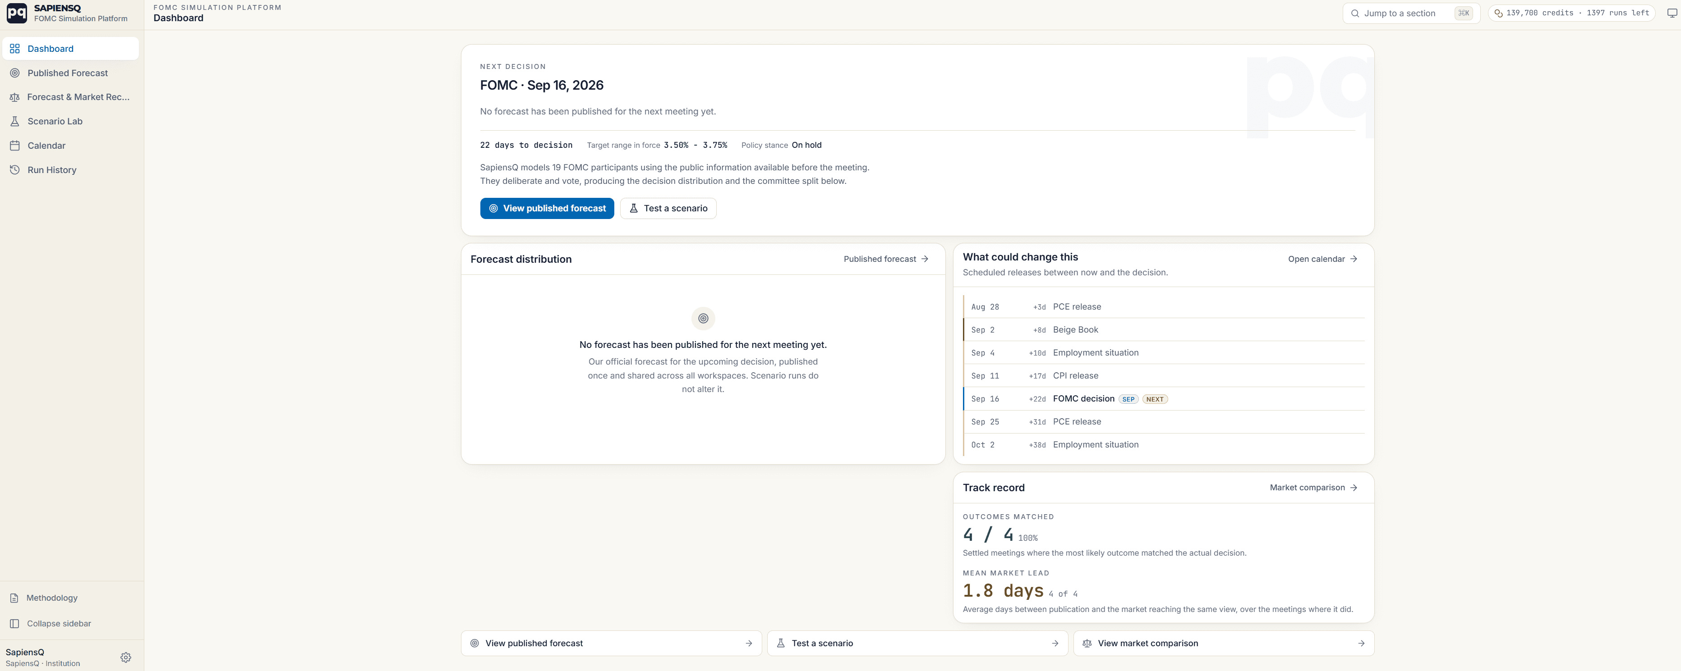This screenshot has width=1681, height=671.
Task: Click the SapiensQ Institution account label
Action: 43,657
